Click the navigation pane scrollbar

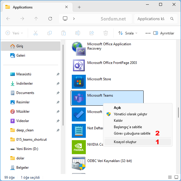[63, 85]
